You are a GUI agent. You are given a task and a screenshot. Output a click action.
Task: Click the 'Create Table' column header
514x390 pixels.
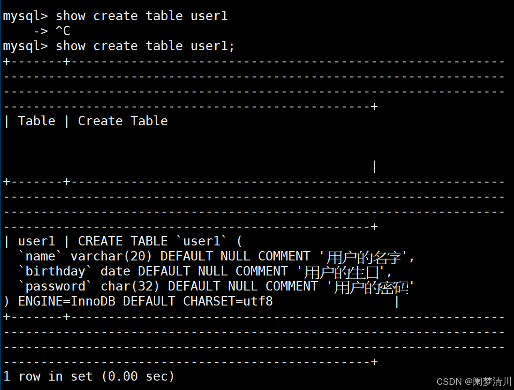pyautogui.click(x=122, y=121)
